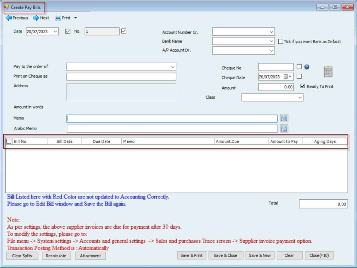This screenshot has width=357, height=268.
Task: Open the Print dropdown arrow menu
Action: (x=75, y=18)
